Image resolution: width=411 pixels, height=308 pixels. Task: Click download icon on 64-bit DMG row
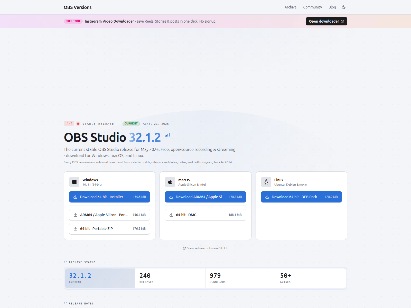pos(171,215)
